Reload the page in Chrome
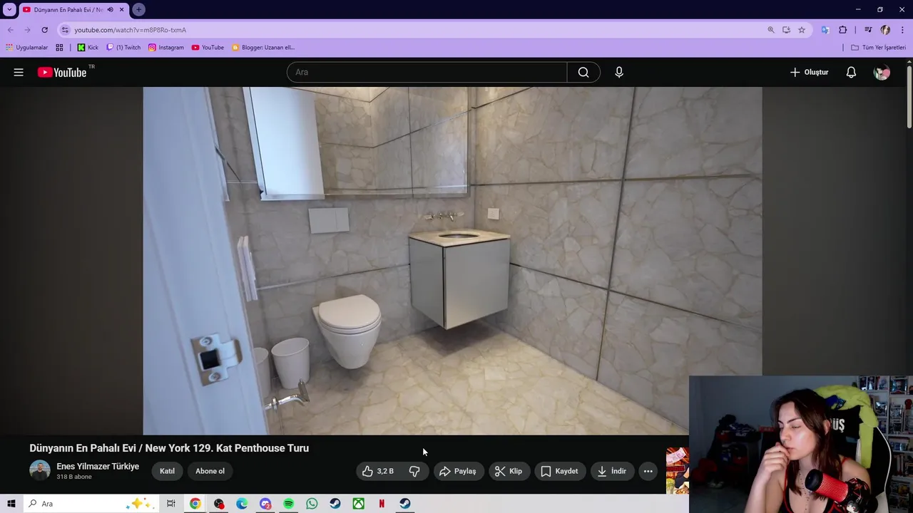 44,30
